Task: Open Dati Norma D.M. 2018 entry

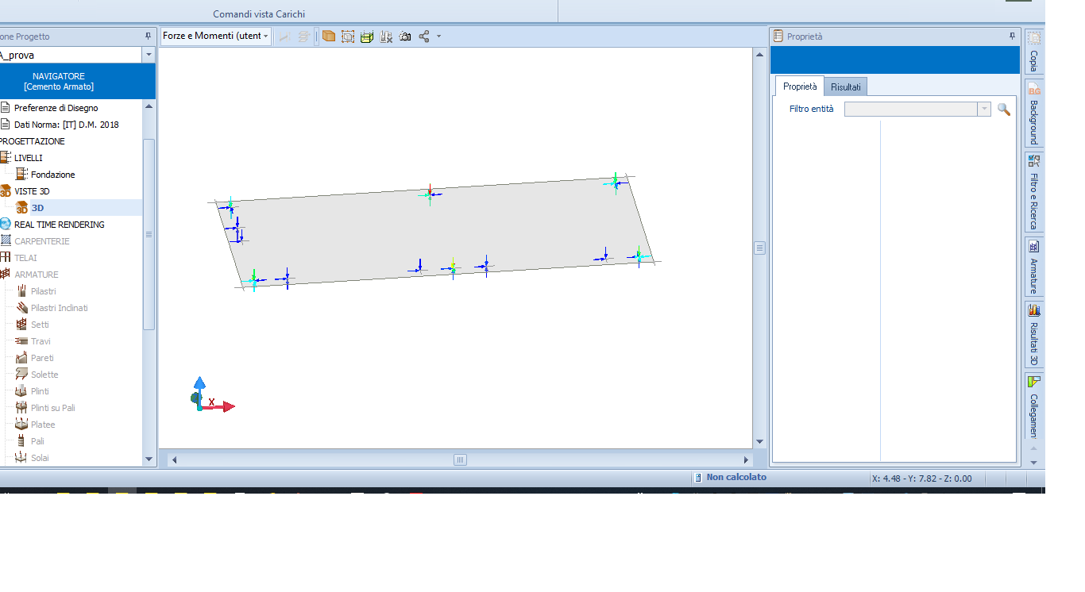Action: click(x=66, y=125)
